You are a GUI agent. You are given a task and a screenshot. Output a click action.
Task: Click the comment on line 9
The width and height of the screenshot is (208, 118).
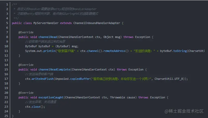pyautogui.click(x=45, y=42)
